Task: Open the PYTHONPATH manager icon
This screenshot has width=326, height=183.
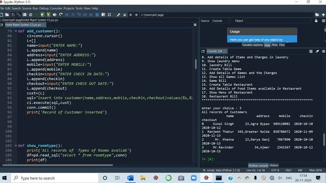Action: pos(124,15)
